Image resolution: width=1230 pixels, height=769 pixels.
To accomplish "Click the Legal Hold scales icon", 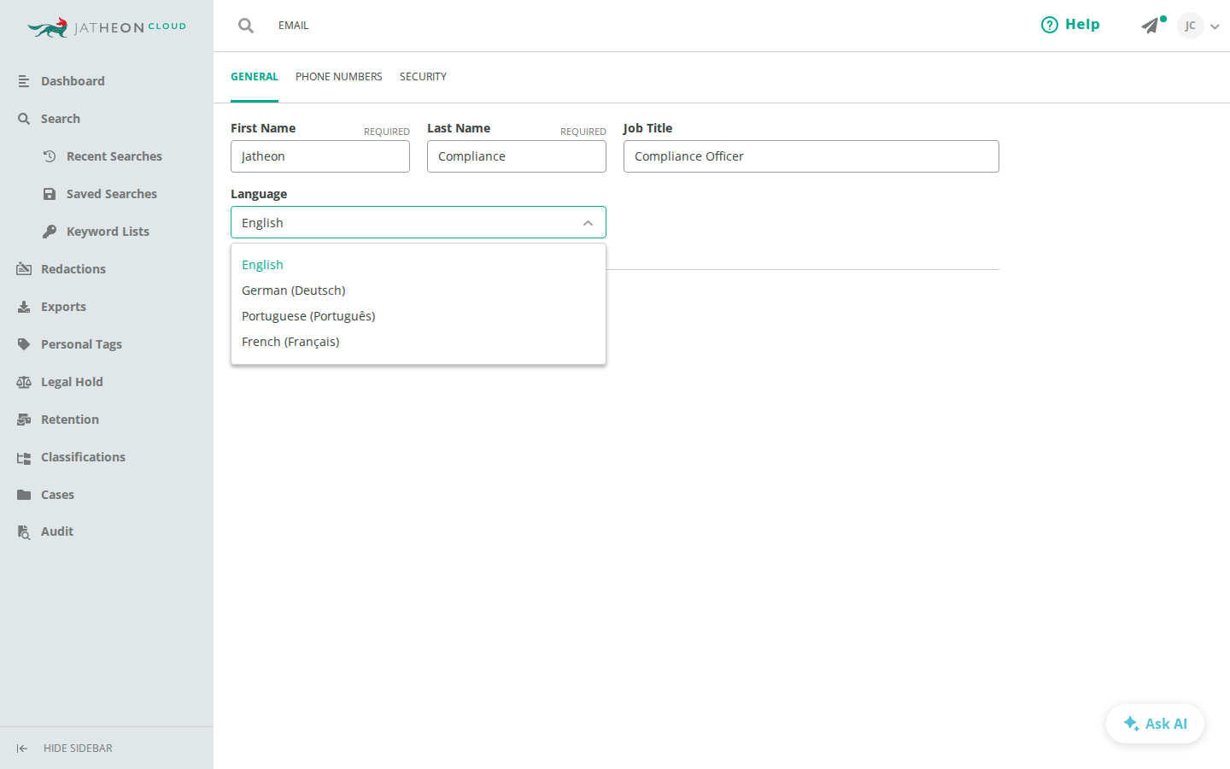I will click(x=24, y=382).
